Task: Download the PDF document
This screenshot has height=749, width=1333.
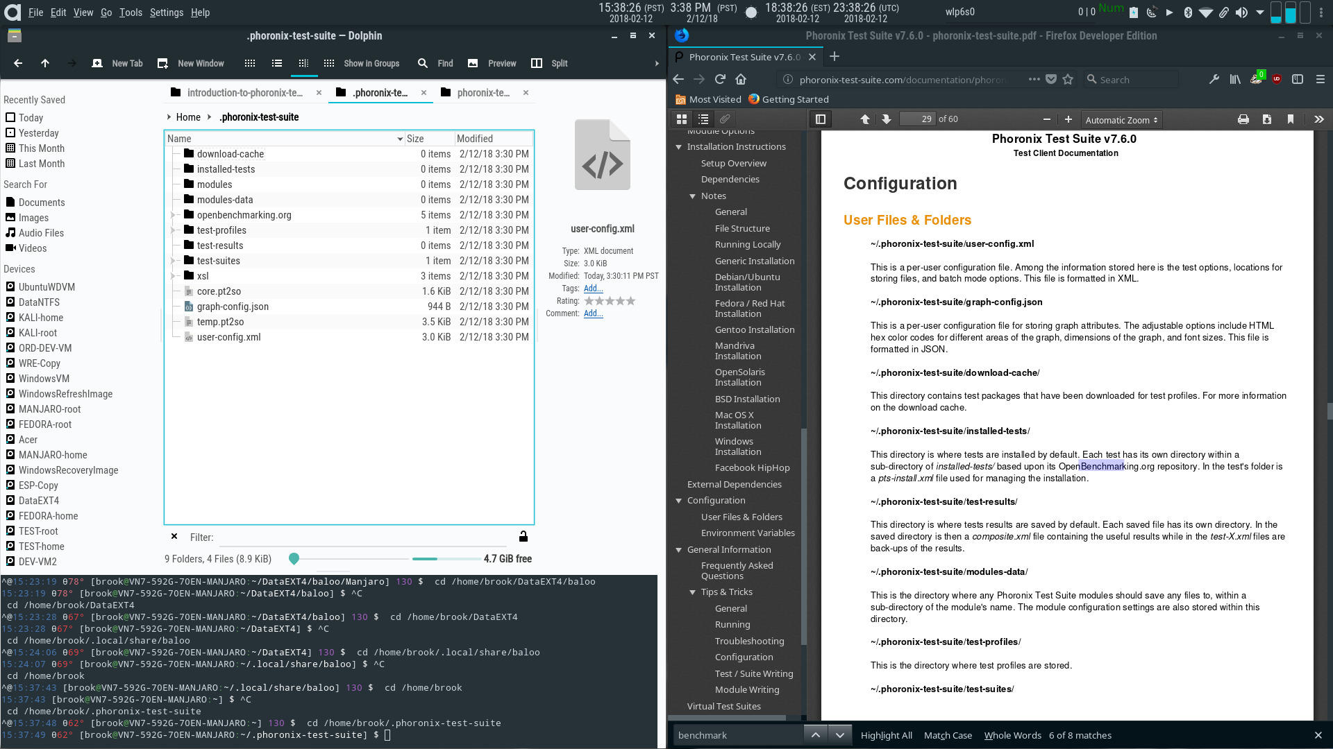Action: [x=1267, y=119]
